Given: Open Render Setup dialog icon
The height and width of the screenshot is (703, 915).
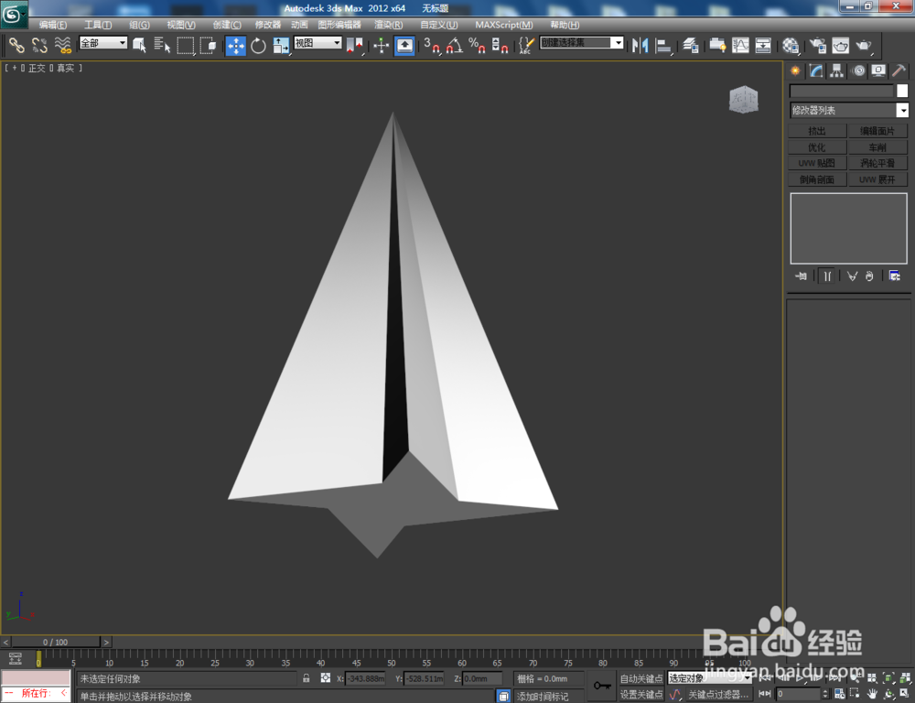Looking at the screenshot, I should [x=818, y=46].
